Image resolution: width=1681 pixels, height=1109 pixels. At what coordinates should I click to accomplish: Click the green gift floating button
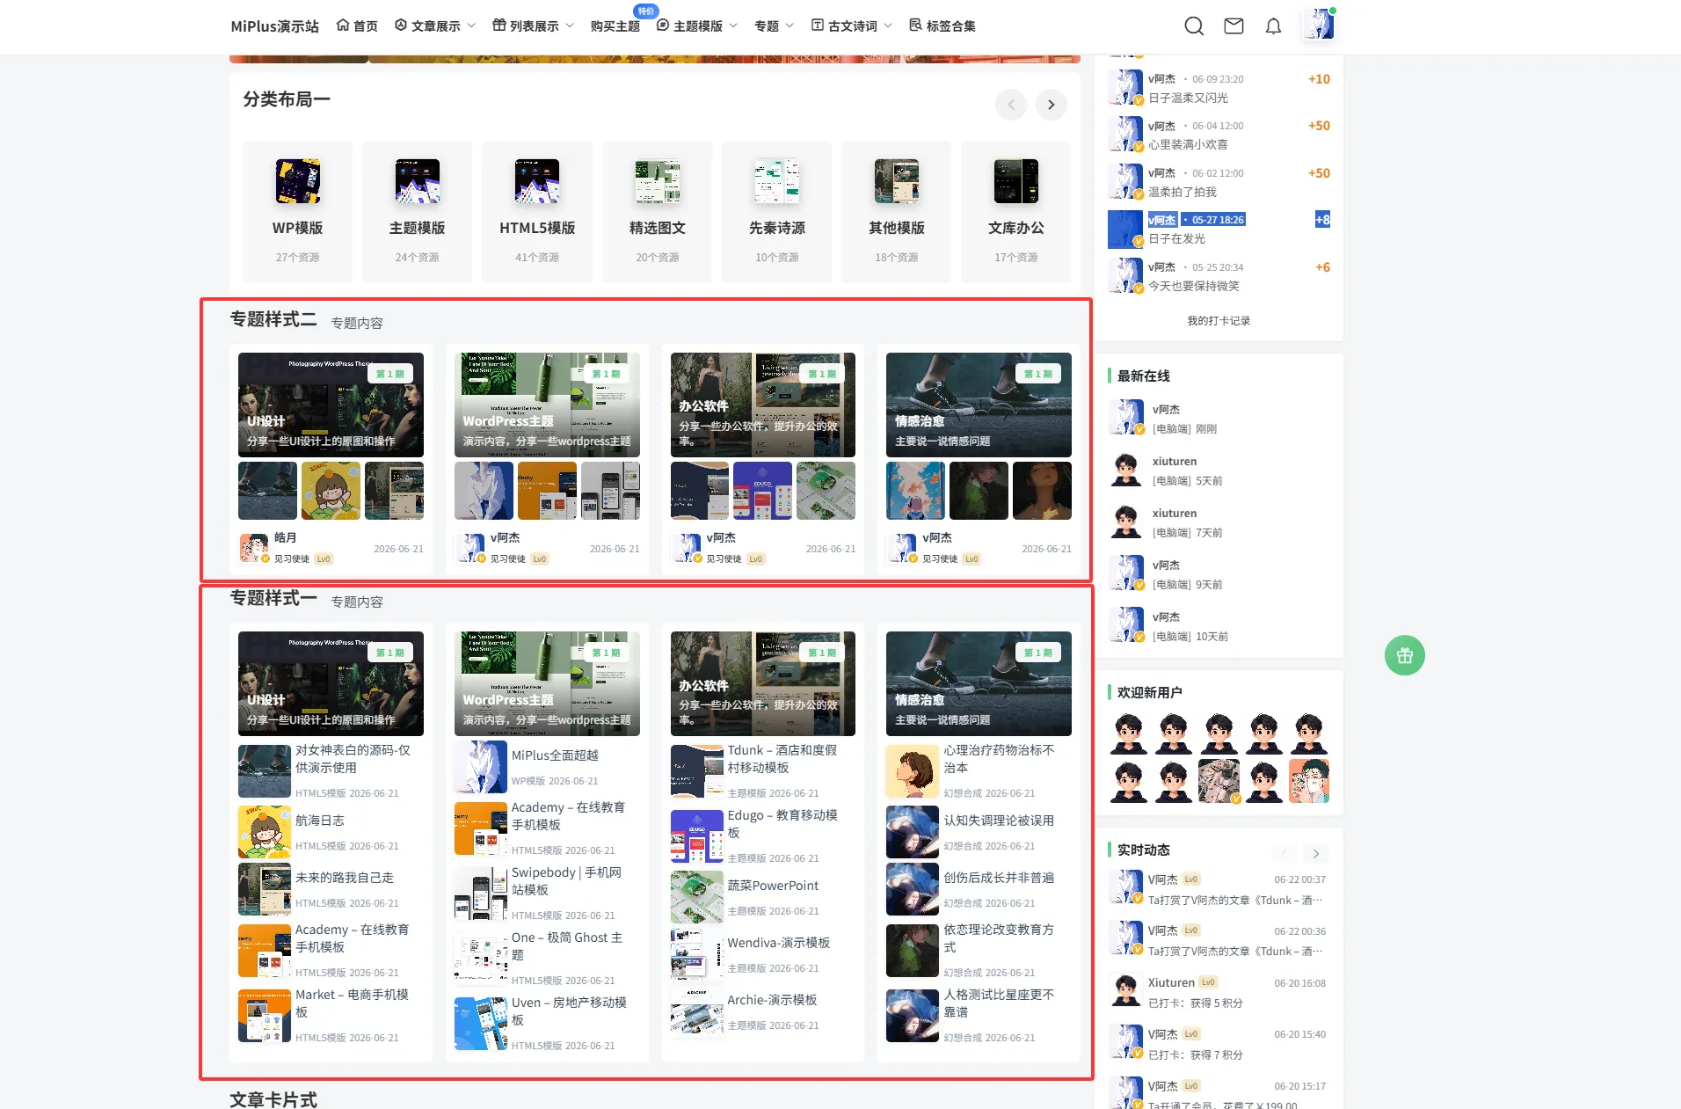tap(1405, 655)
